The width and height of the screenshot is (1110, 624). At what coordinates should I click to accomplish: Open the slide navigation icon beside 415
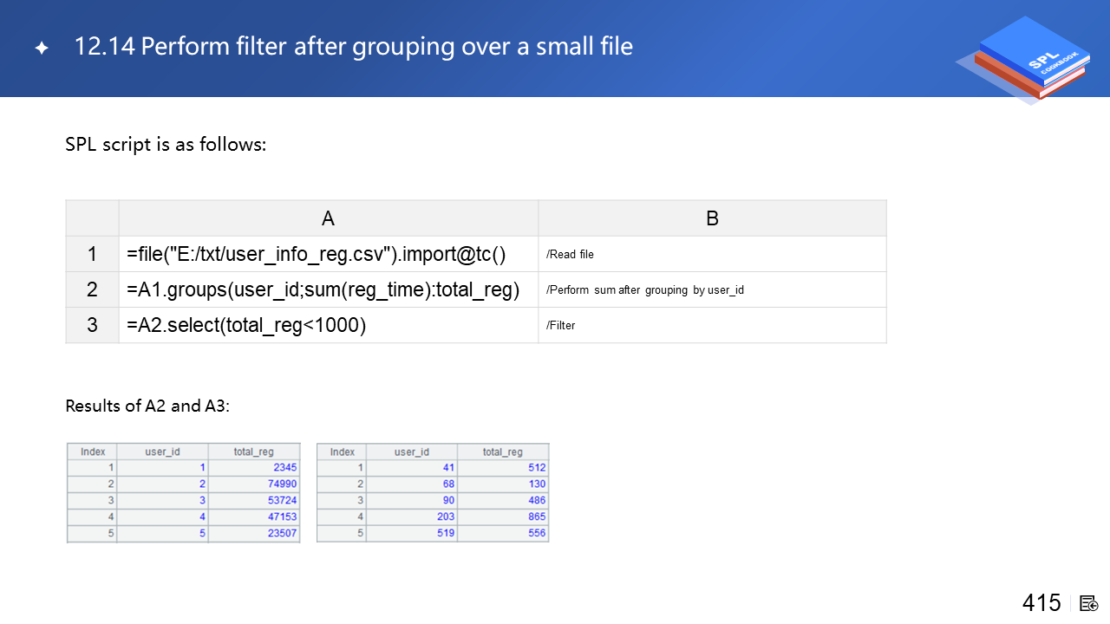[1089, 603]
